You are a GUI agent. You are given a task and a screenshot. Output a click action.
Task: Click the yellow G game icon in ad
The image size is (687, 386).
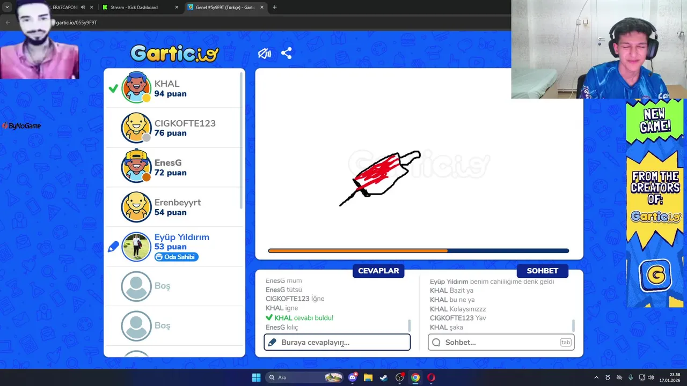pyautogui.click(x=655, y=275)
